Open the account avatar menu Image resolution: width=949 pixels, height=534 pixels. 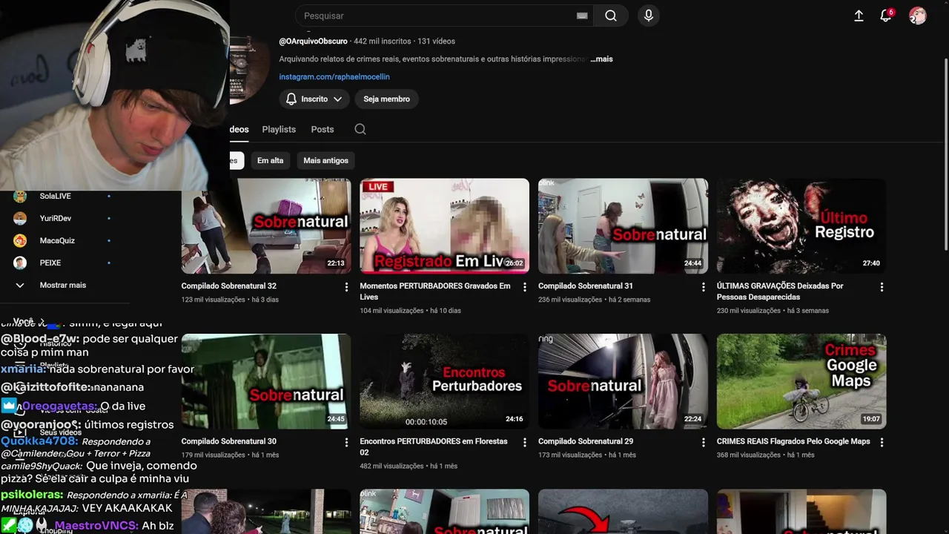(x=918, y=16)
